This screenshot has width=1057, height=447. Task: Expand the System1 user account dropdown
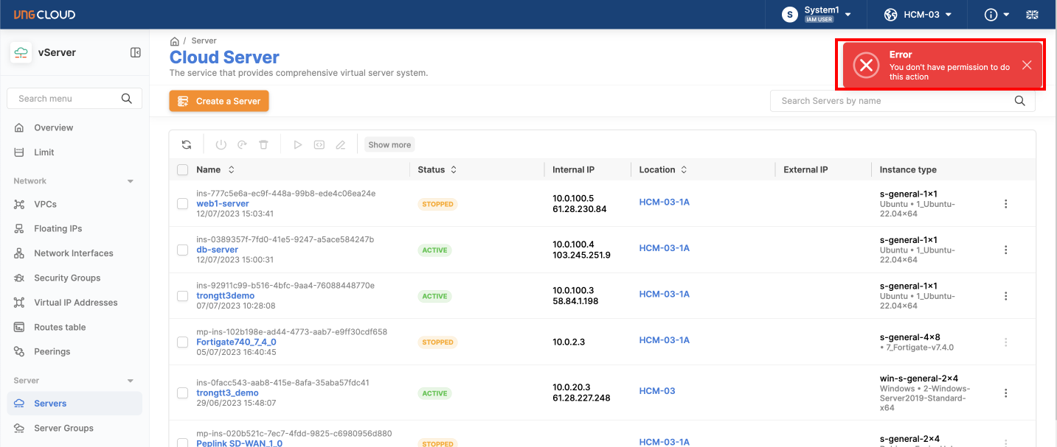click(817, 15)
